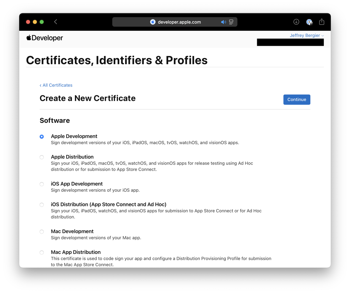Image resolution: width=350 pixels, height=293 pixels.
Task: Click the Share icon in toolbar
Action: coord(322,22)
